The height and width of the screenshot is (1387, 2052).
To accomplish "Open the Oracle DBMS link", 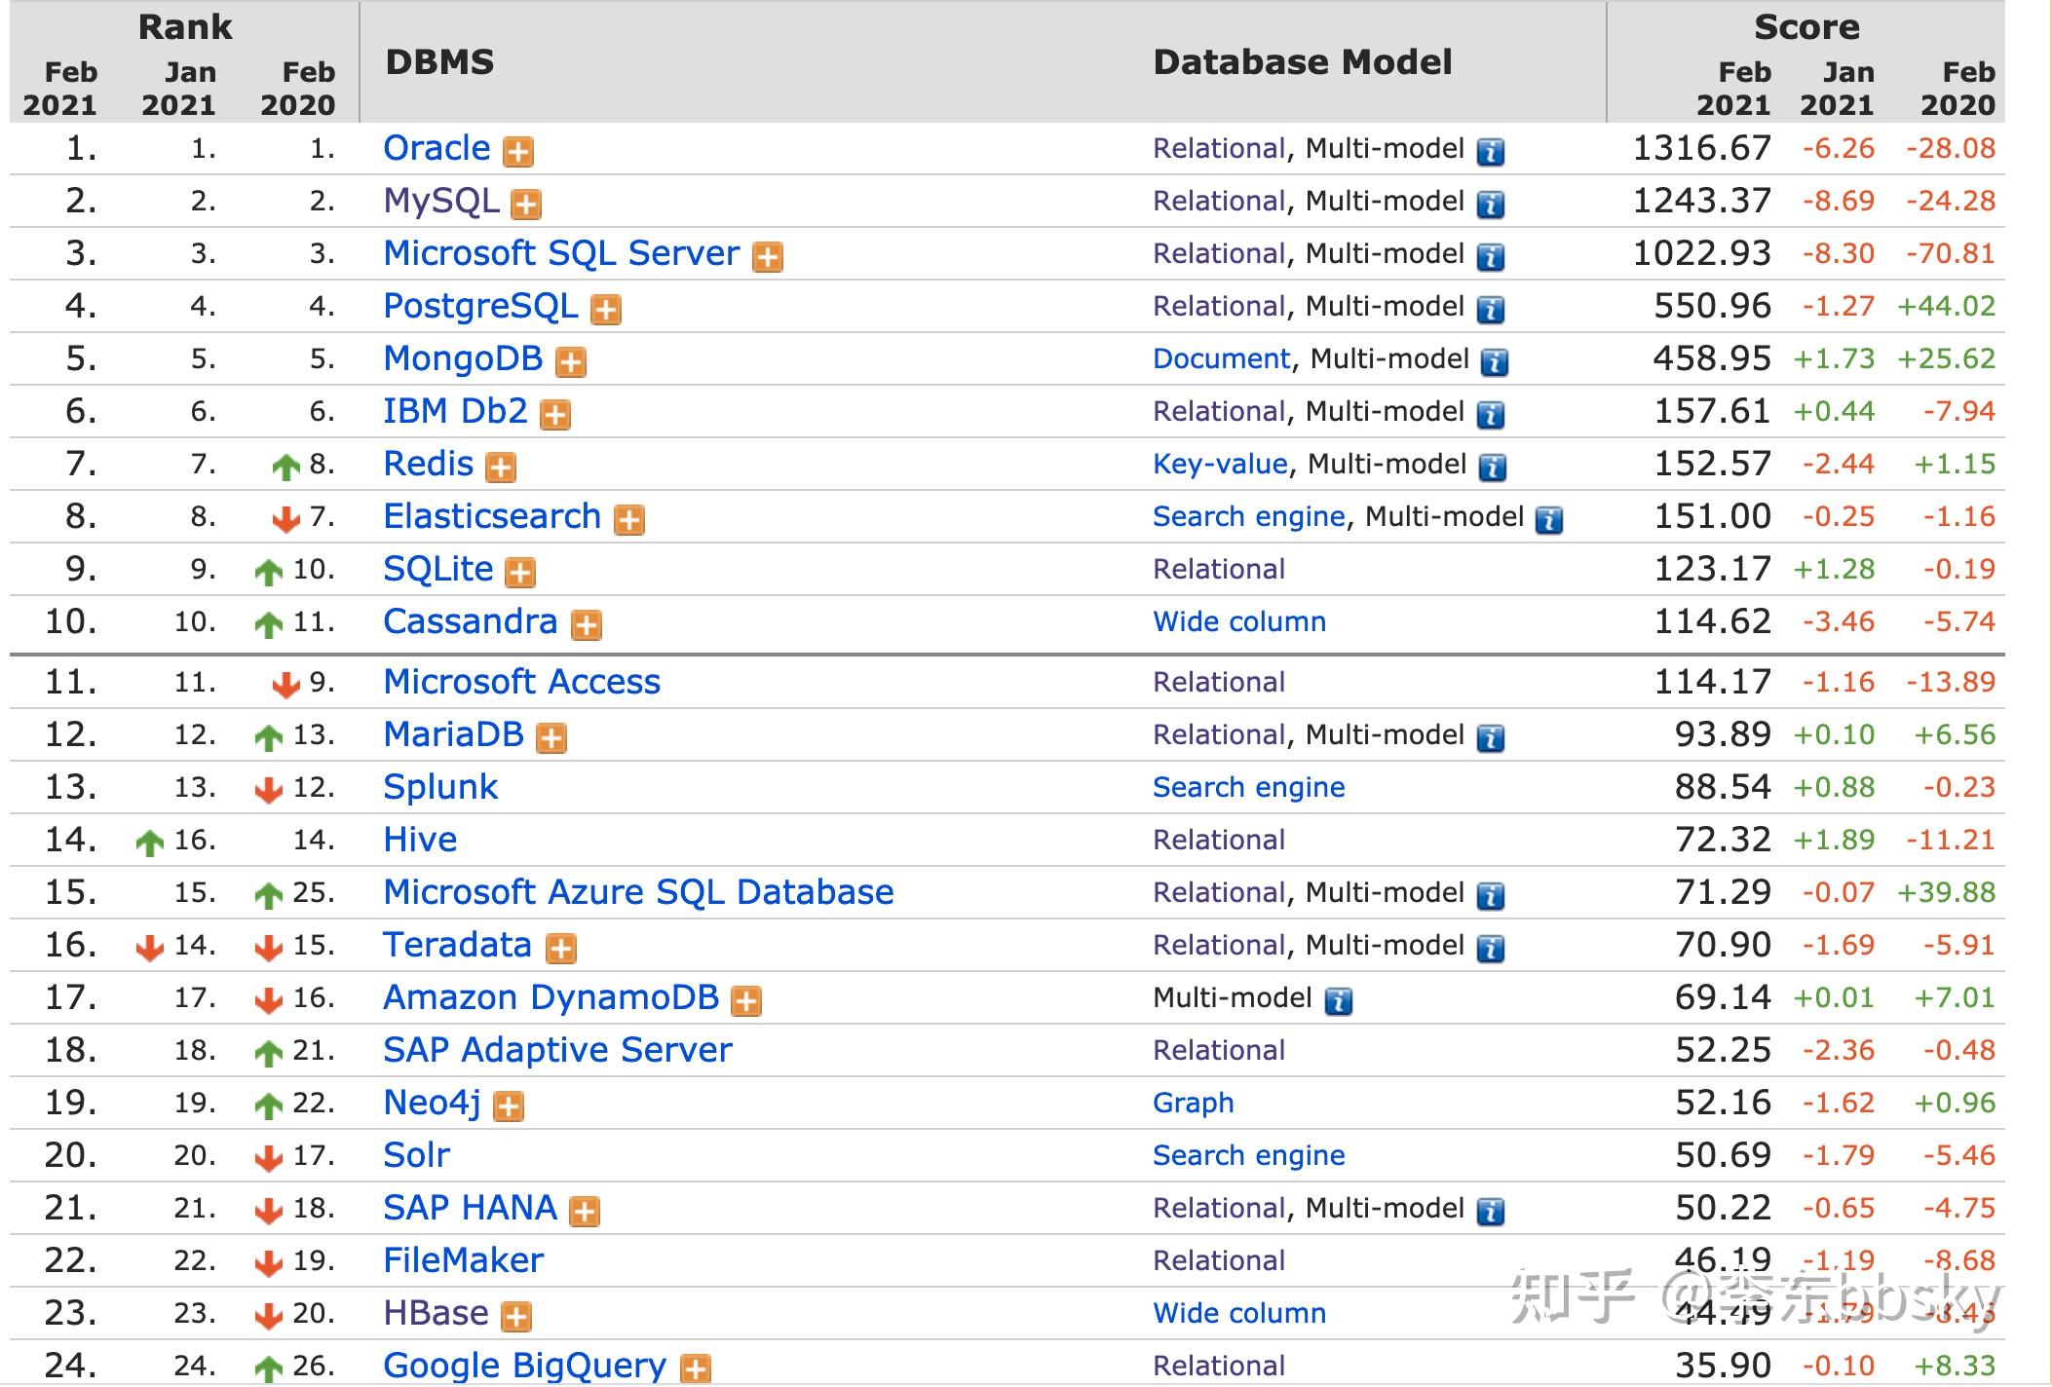I will coord(437,148).
